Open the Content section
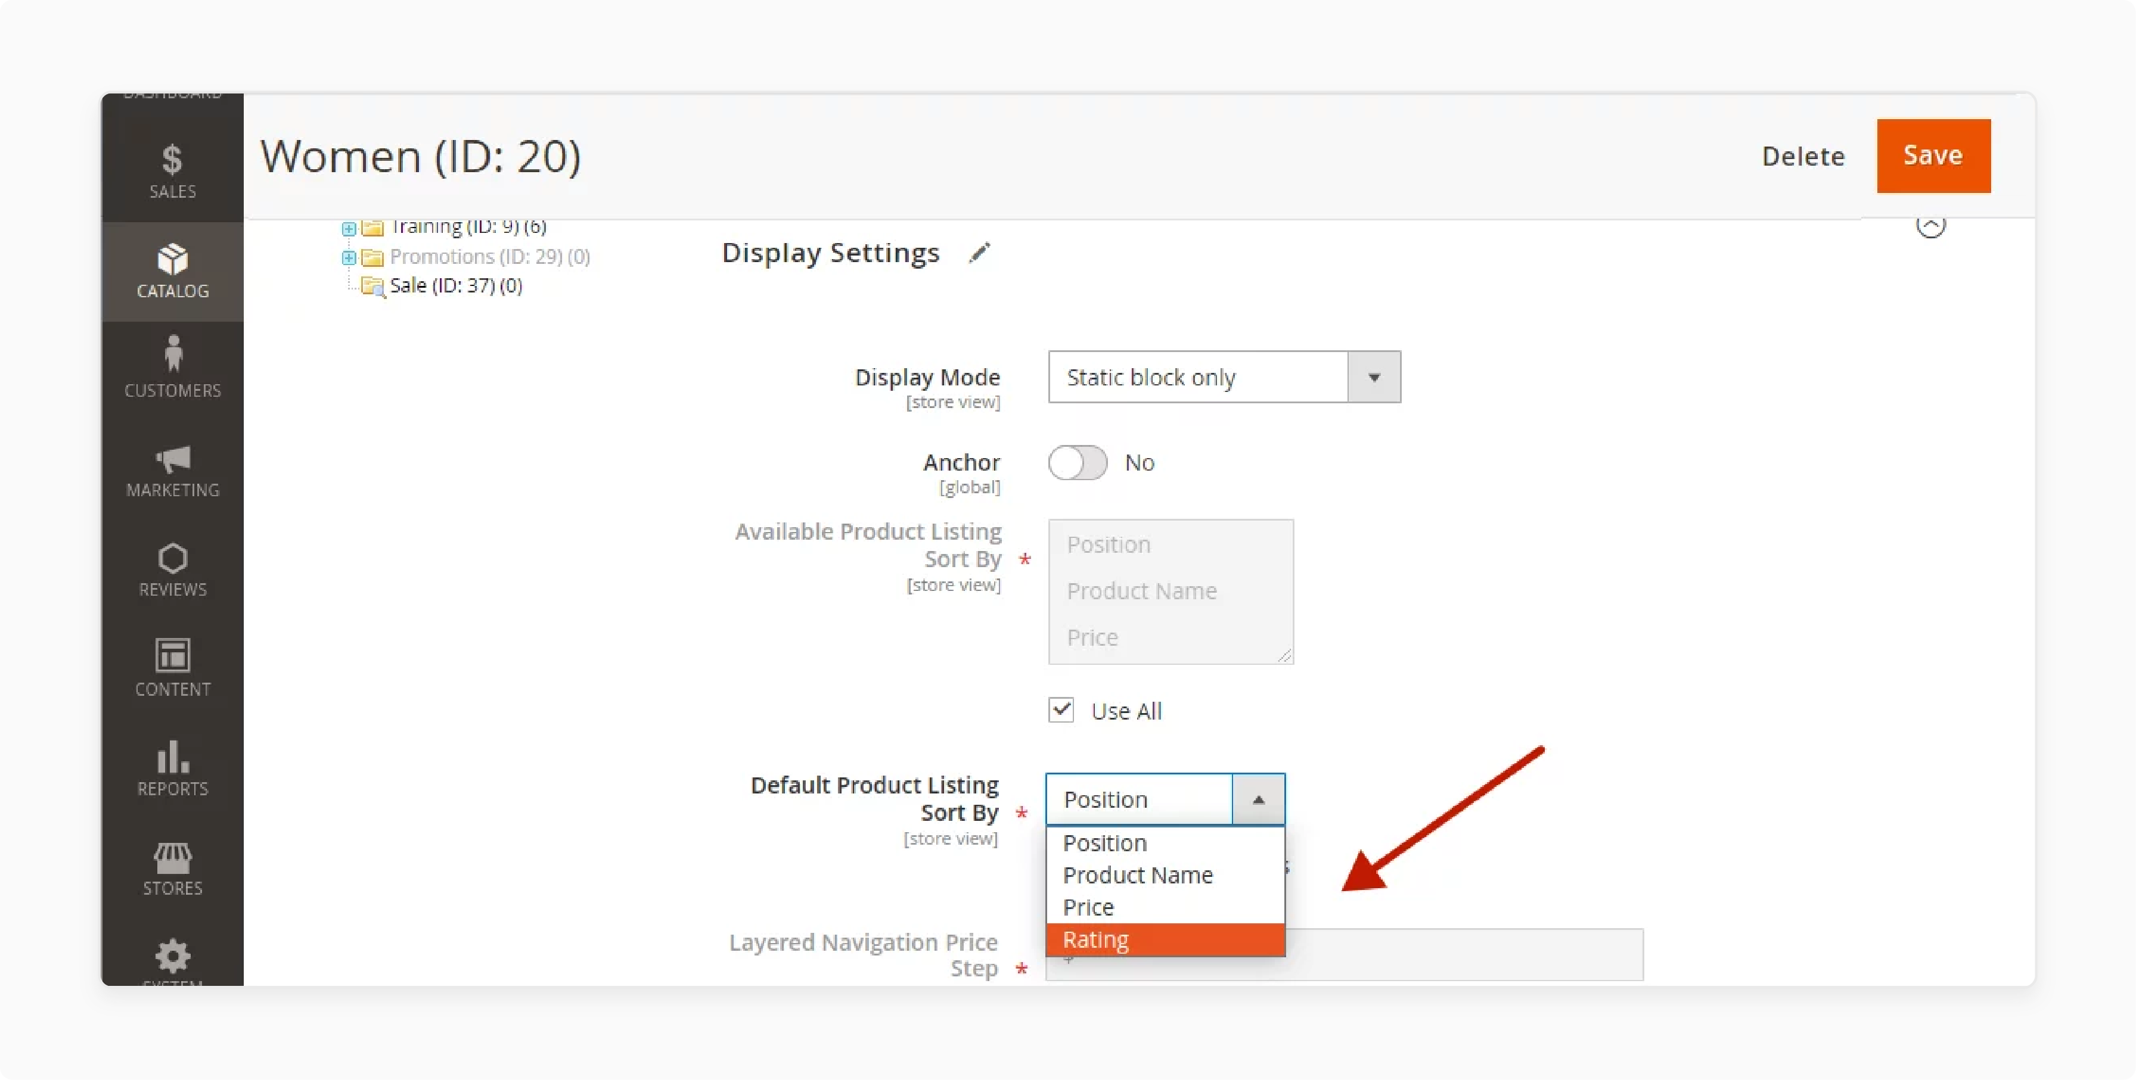Image resolution: width=2136 pixels, height=1080 pixels. [172, 669]
